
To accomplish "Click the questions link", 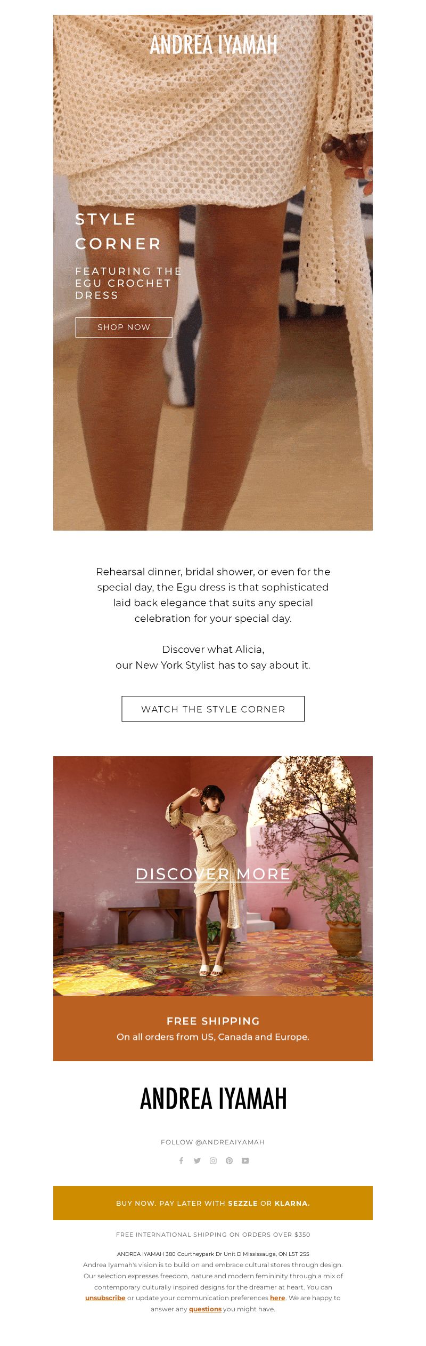I will (205, 1309).
